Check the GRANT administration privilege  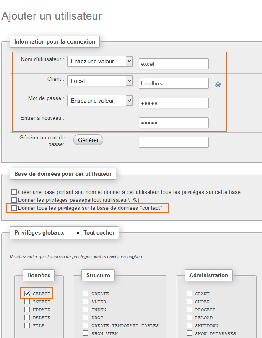click(189, 294)
